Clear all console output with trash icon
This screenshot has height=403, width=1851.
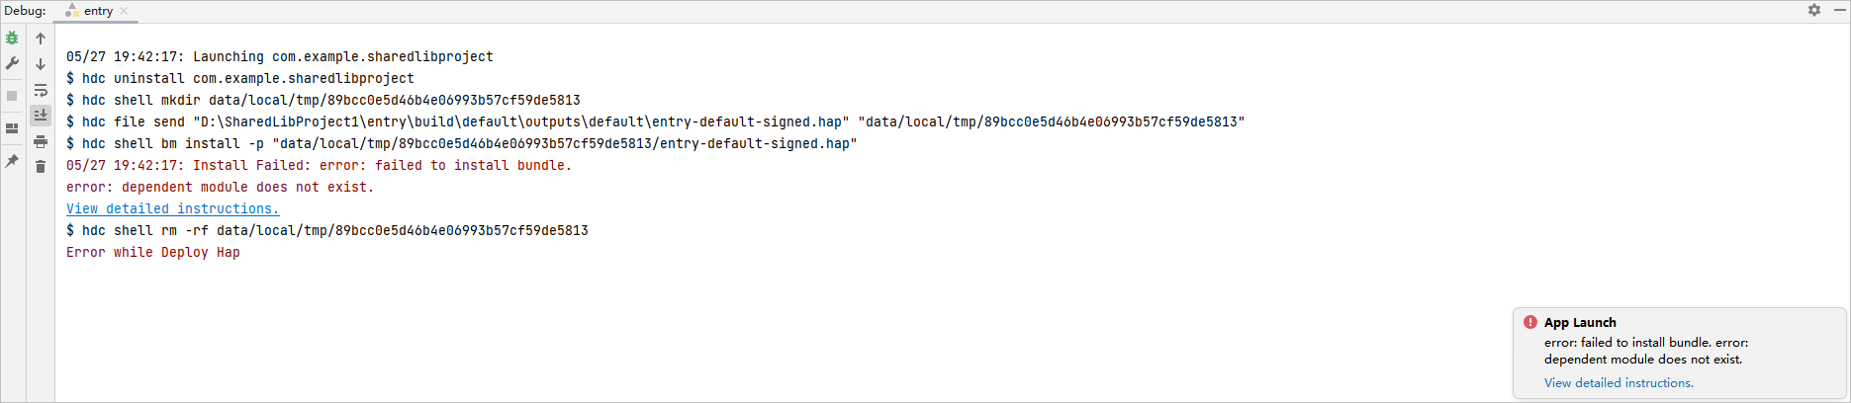(41, 167)
